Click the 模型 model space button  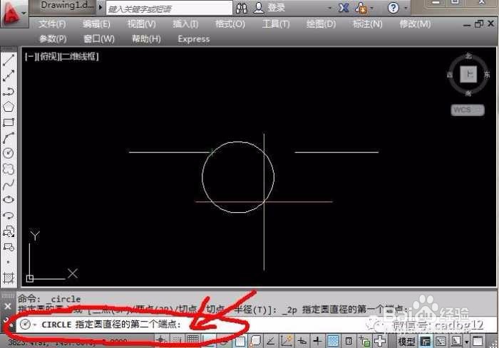406,342
